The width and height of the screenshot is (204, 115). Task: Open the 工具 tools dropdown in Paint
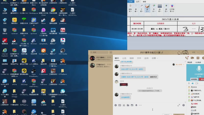coord(142,10)
